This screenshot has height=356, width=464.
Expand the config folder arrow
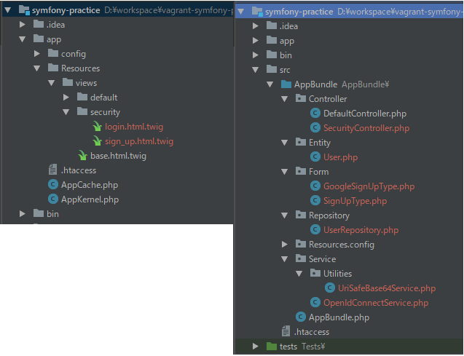click(x=36, y=54)
